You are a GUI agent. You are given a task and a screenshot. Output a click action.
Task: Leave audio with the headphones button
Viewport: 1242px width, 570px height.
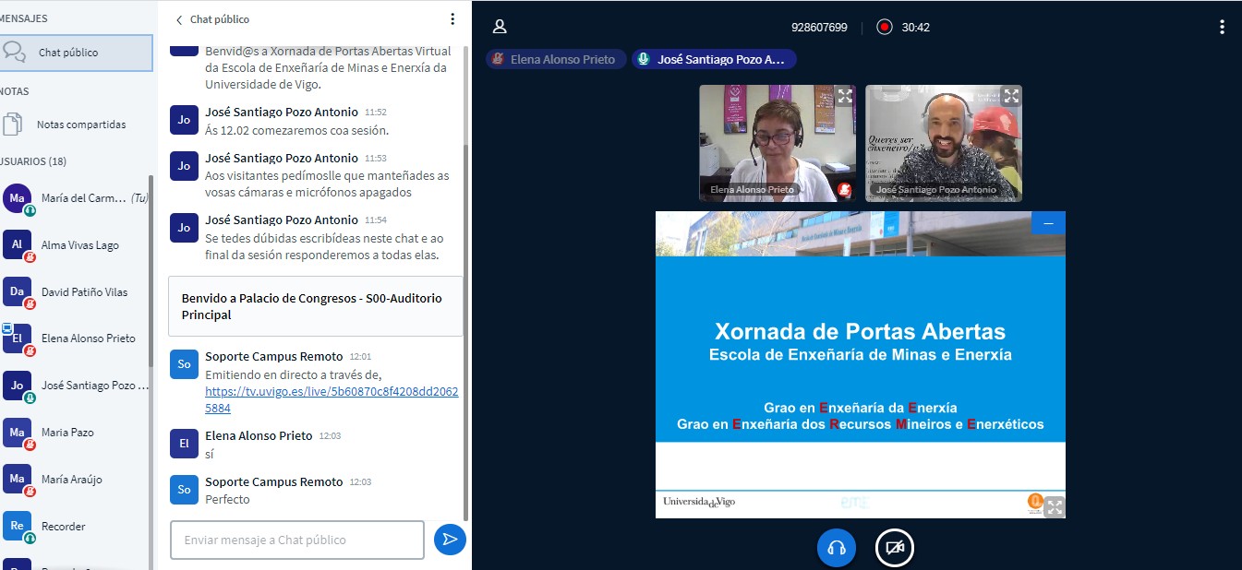click(x=837, y=548)
